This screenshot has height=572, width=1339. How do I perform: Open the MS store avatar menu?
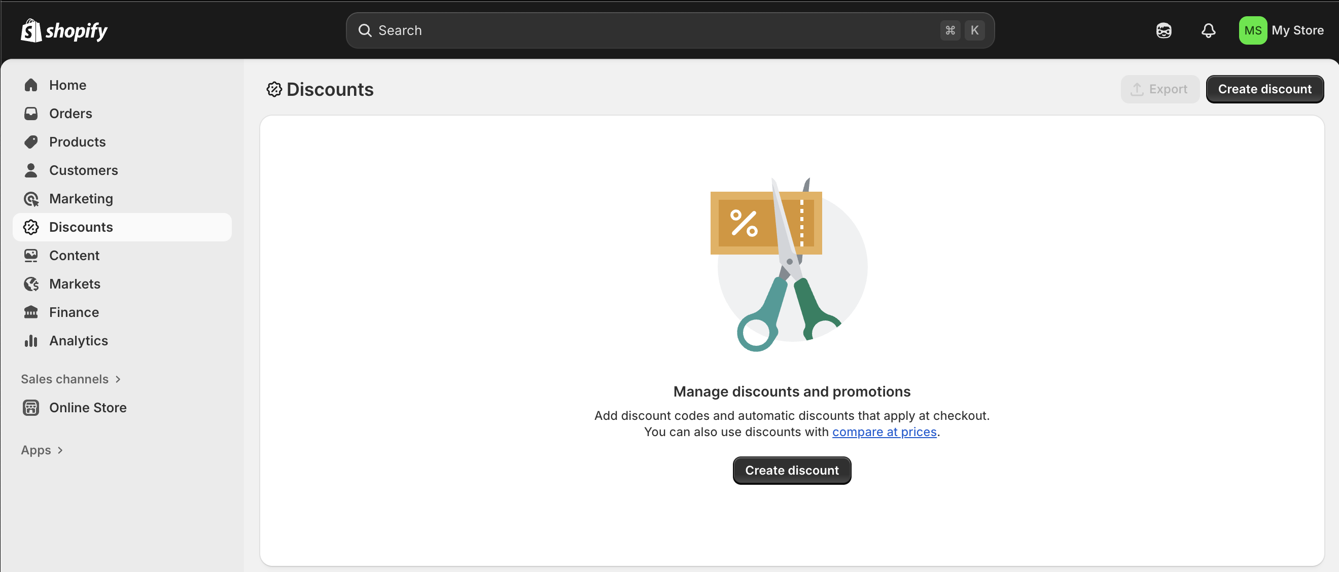[x=1253, y=30]
